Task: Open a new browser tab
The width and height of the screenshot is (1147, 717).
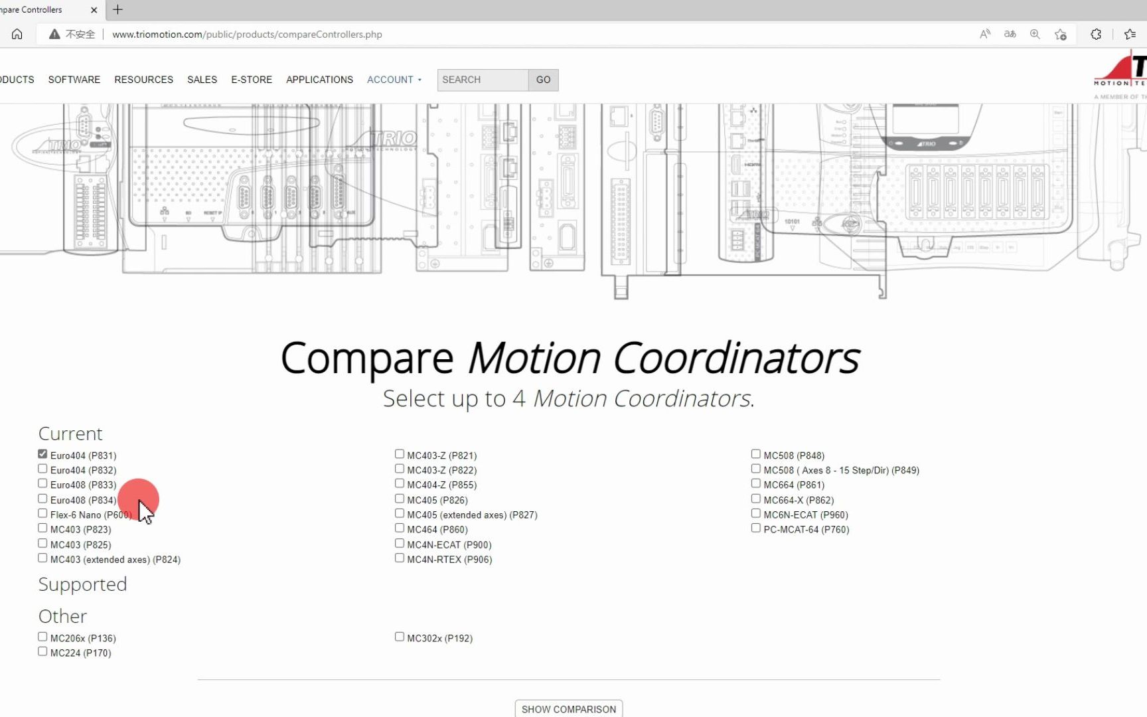Action: coord(118,9)
